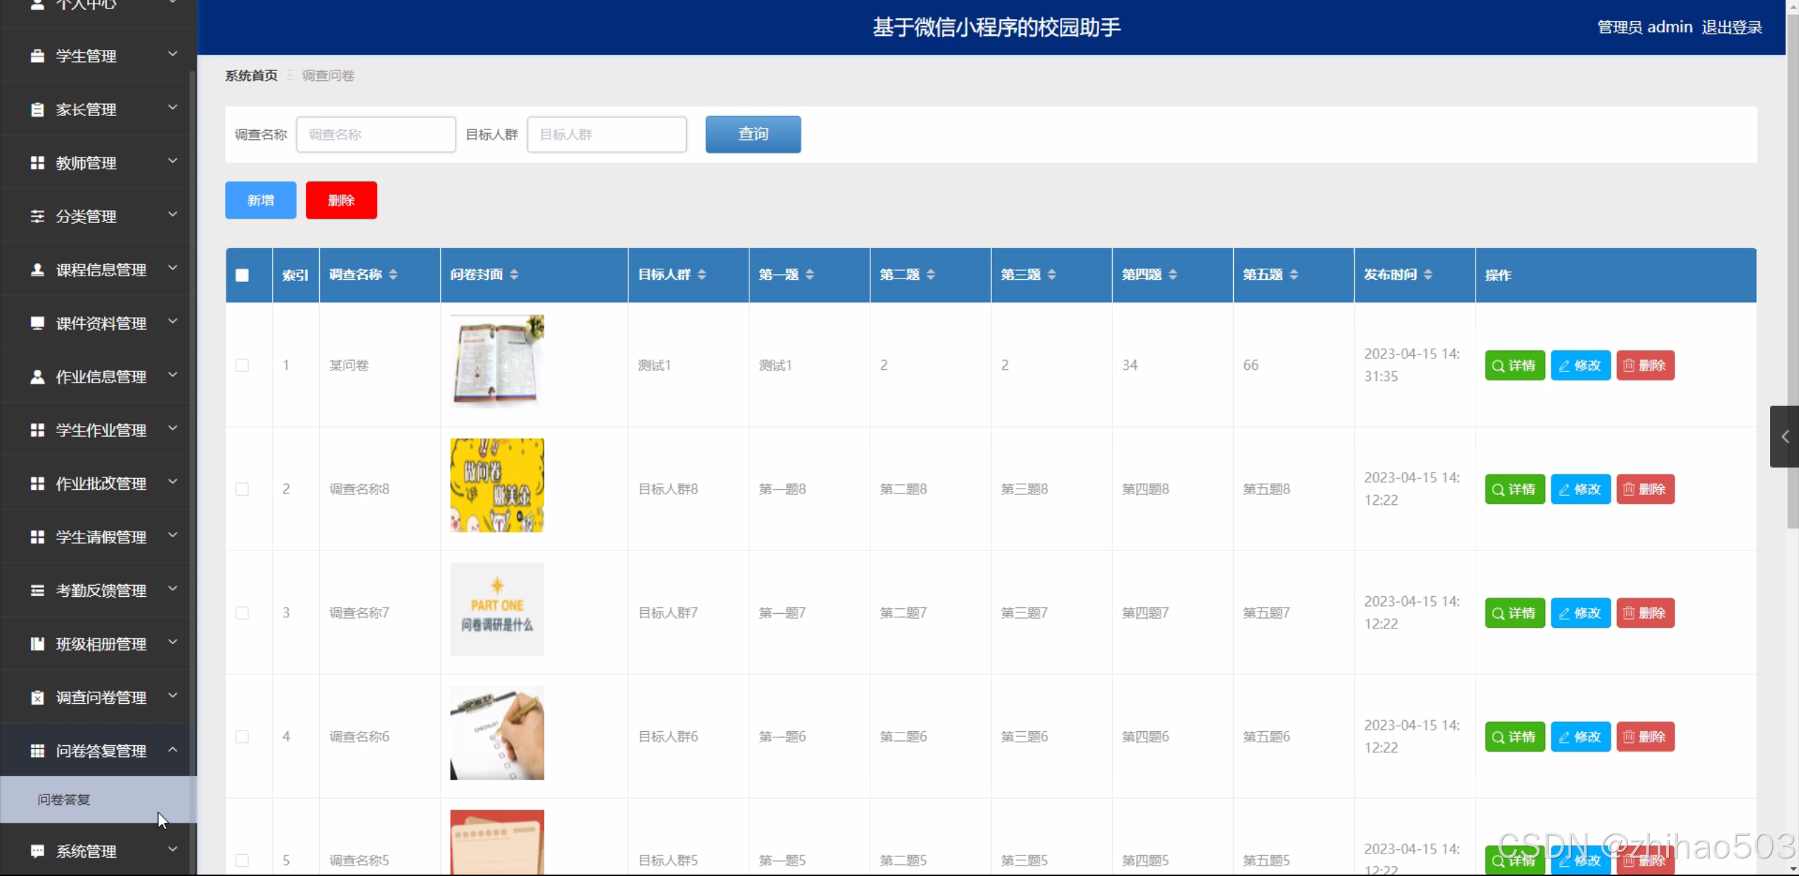Expand 调查问卷管理 with its chevron
Screen dimensions: 1799x876
point(172,695)
